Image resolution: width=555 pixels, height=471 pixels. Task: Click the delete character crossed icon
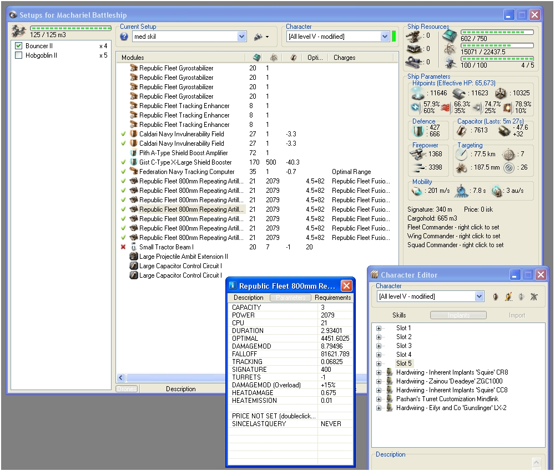(534, 297)
